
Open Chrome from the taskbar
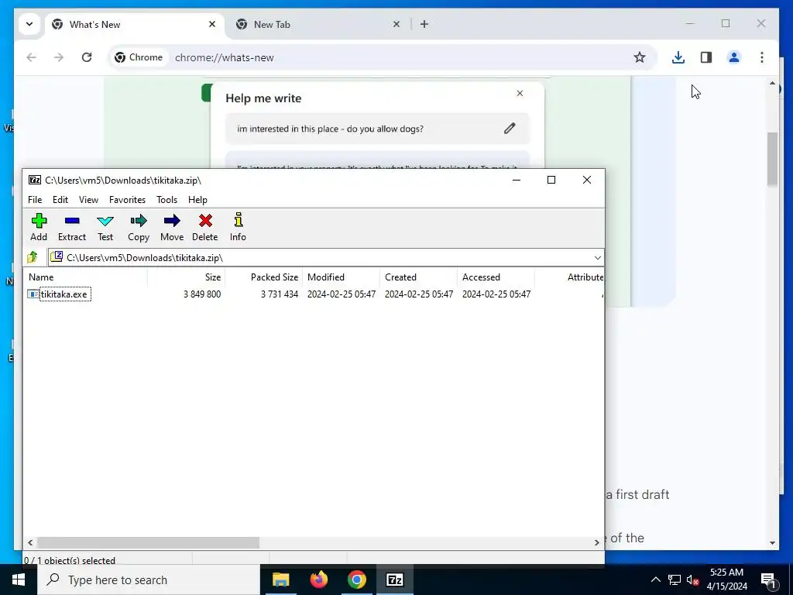(356, 580)
